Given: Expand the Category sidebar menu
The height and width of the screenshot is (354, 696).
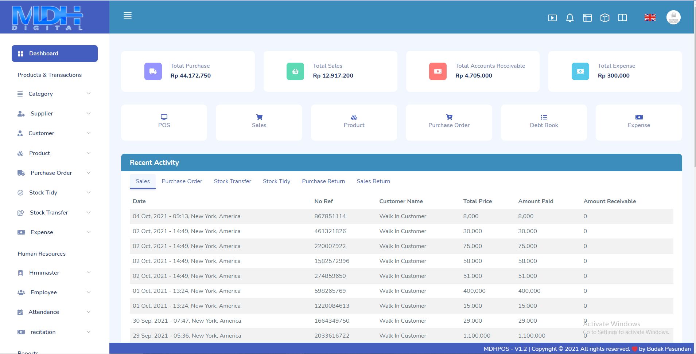Looking at the screenshot, I should 54,94.
